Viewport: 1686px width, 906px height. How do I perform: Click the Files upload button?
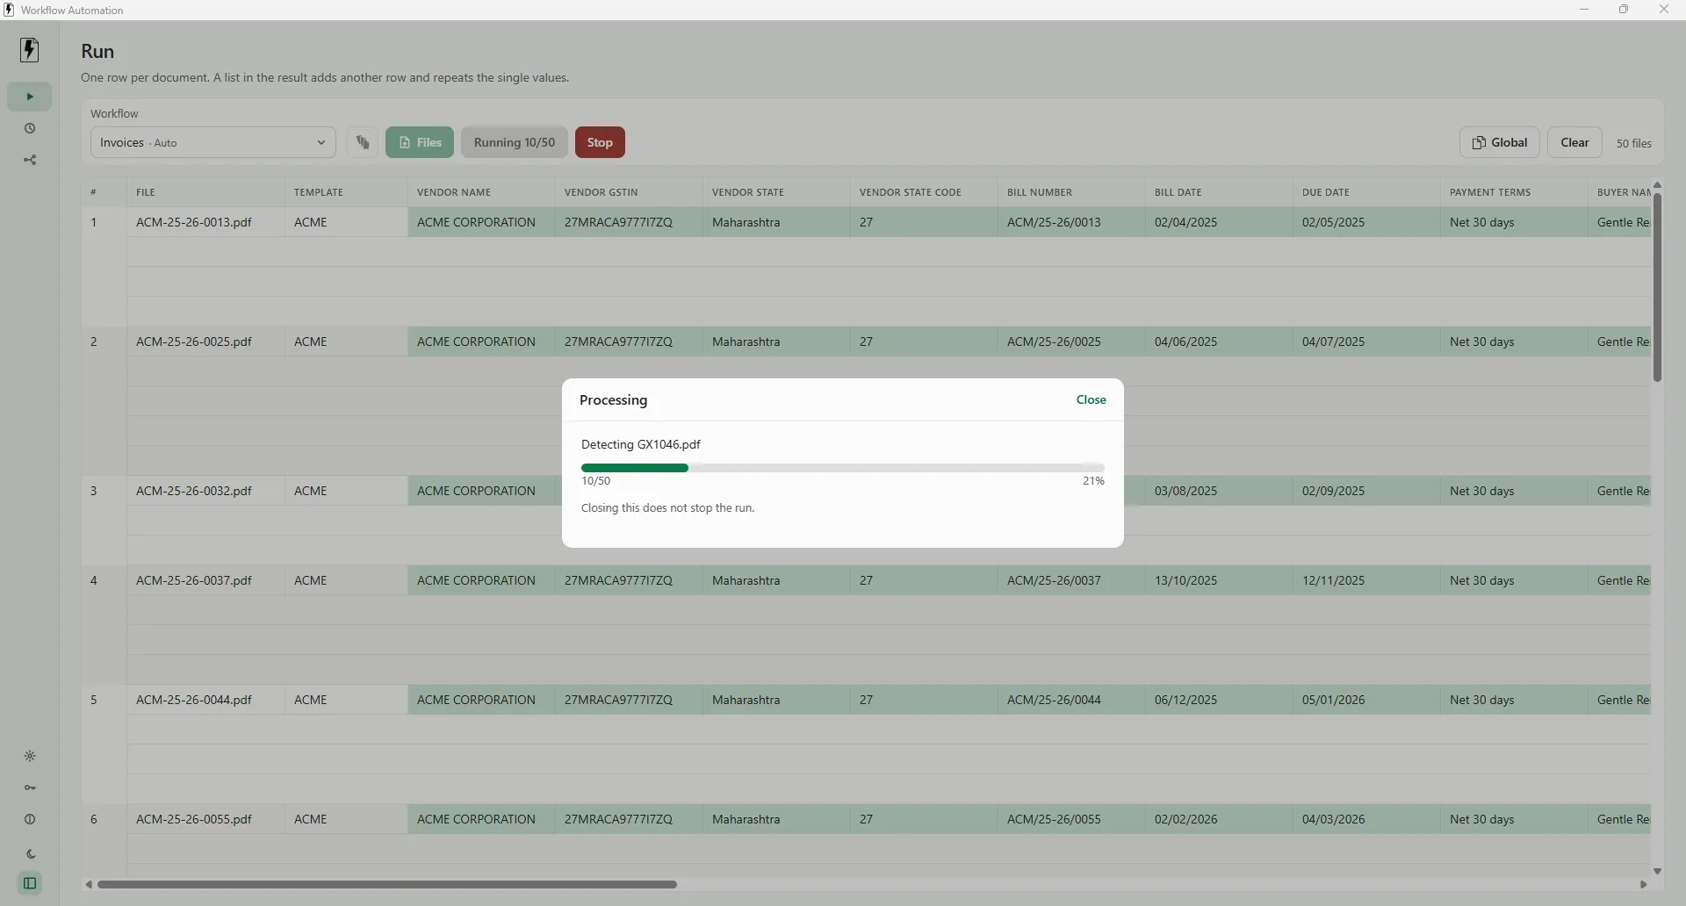coord(420,142)
